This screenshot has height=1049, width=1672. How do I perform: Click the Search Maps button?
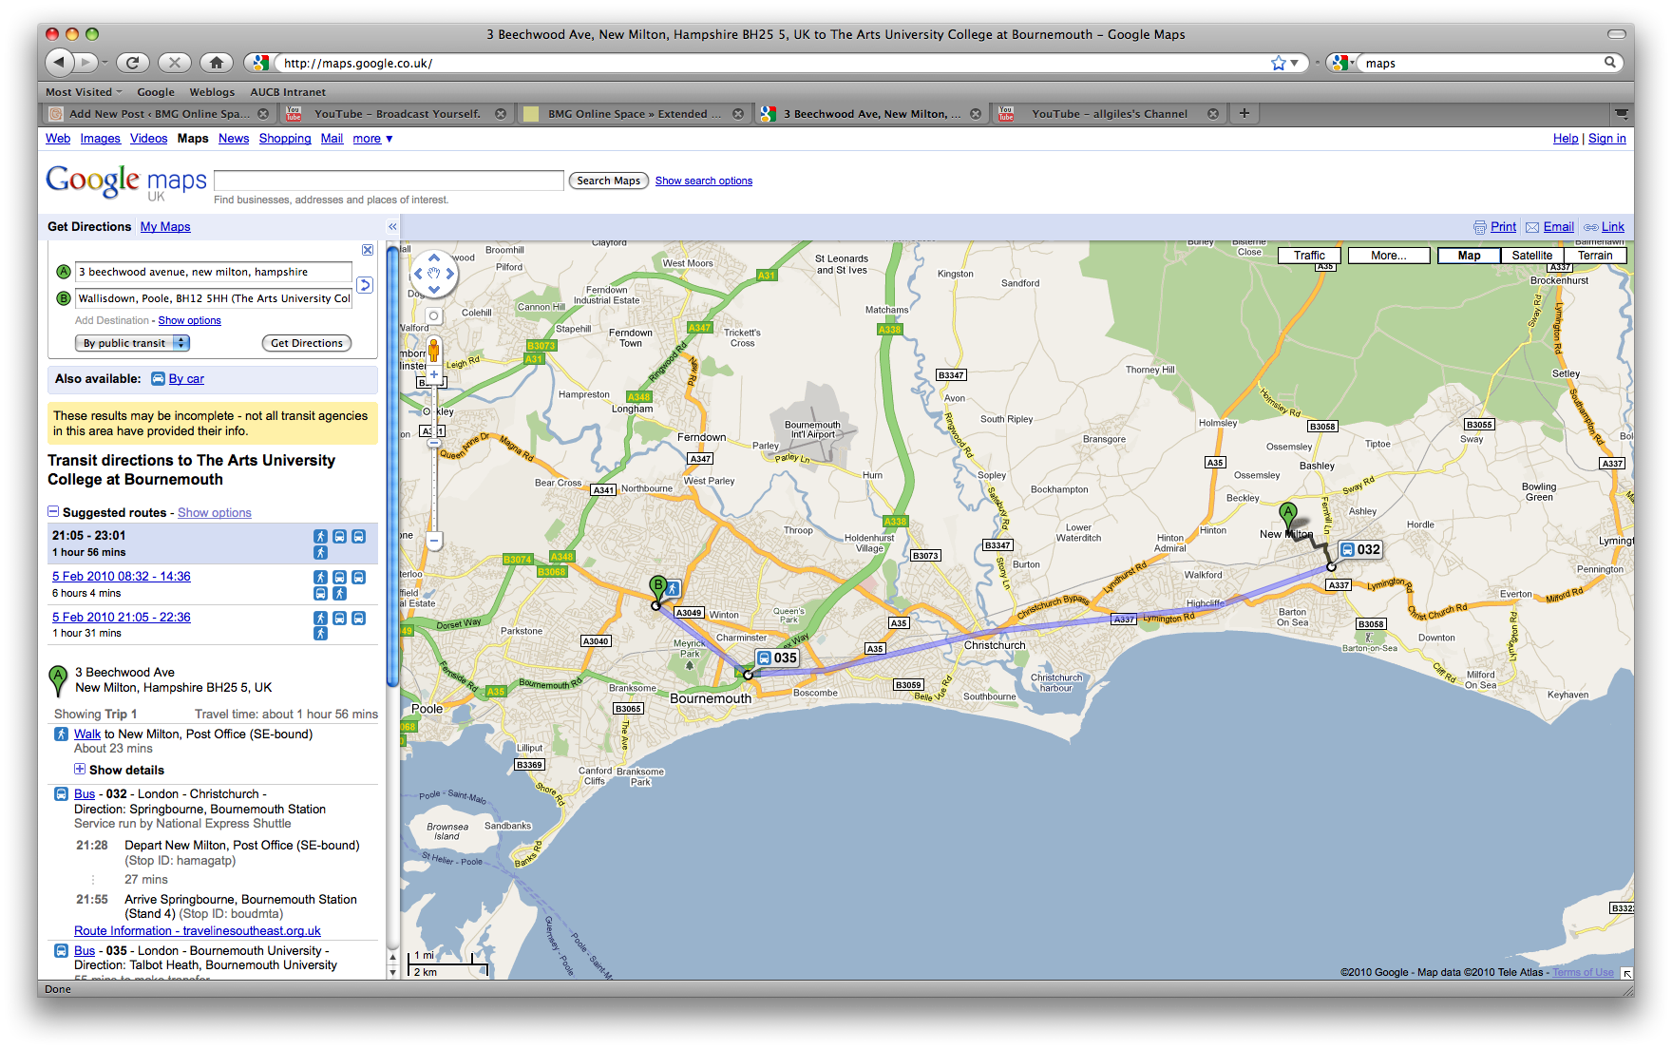point(609,181)
